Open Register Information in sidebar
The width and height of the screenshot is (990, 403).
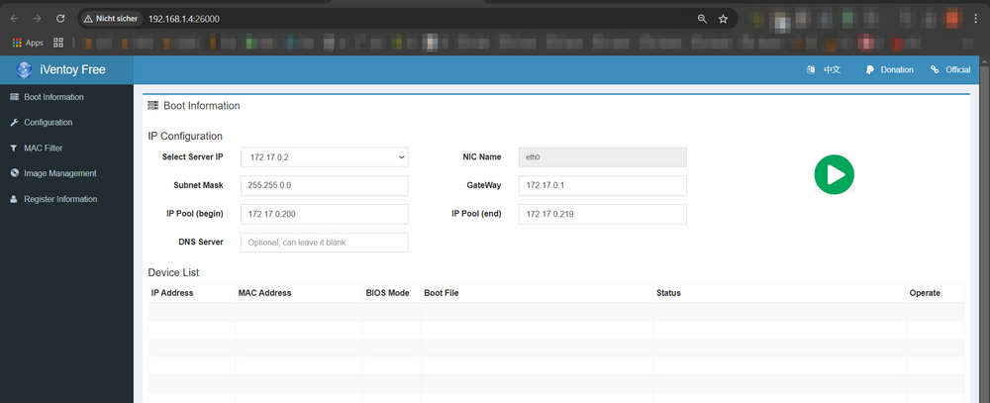click(60, 199)
